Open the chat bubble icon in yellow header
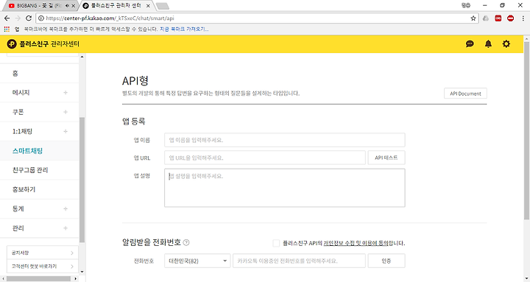Image resolution: width=530 pixels, height=282 pixels. tap(470, 44)
